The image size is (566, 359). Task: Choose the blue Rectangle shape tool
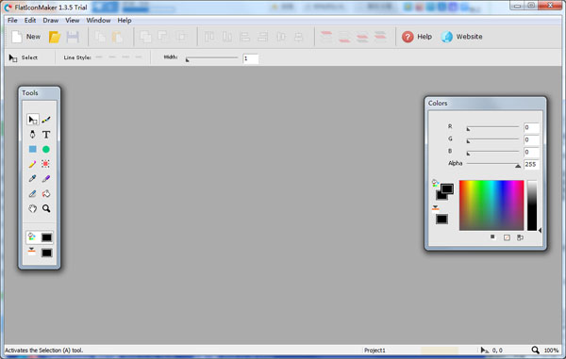(x=32, y=149)
